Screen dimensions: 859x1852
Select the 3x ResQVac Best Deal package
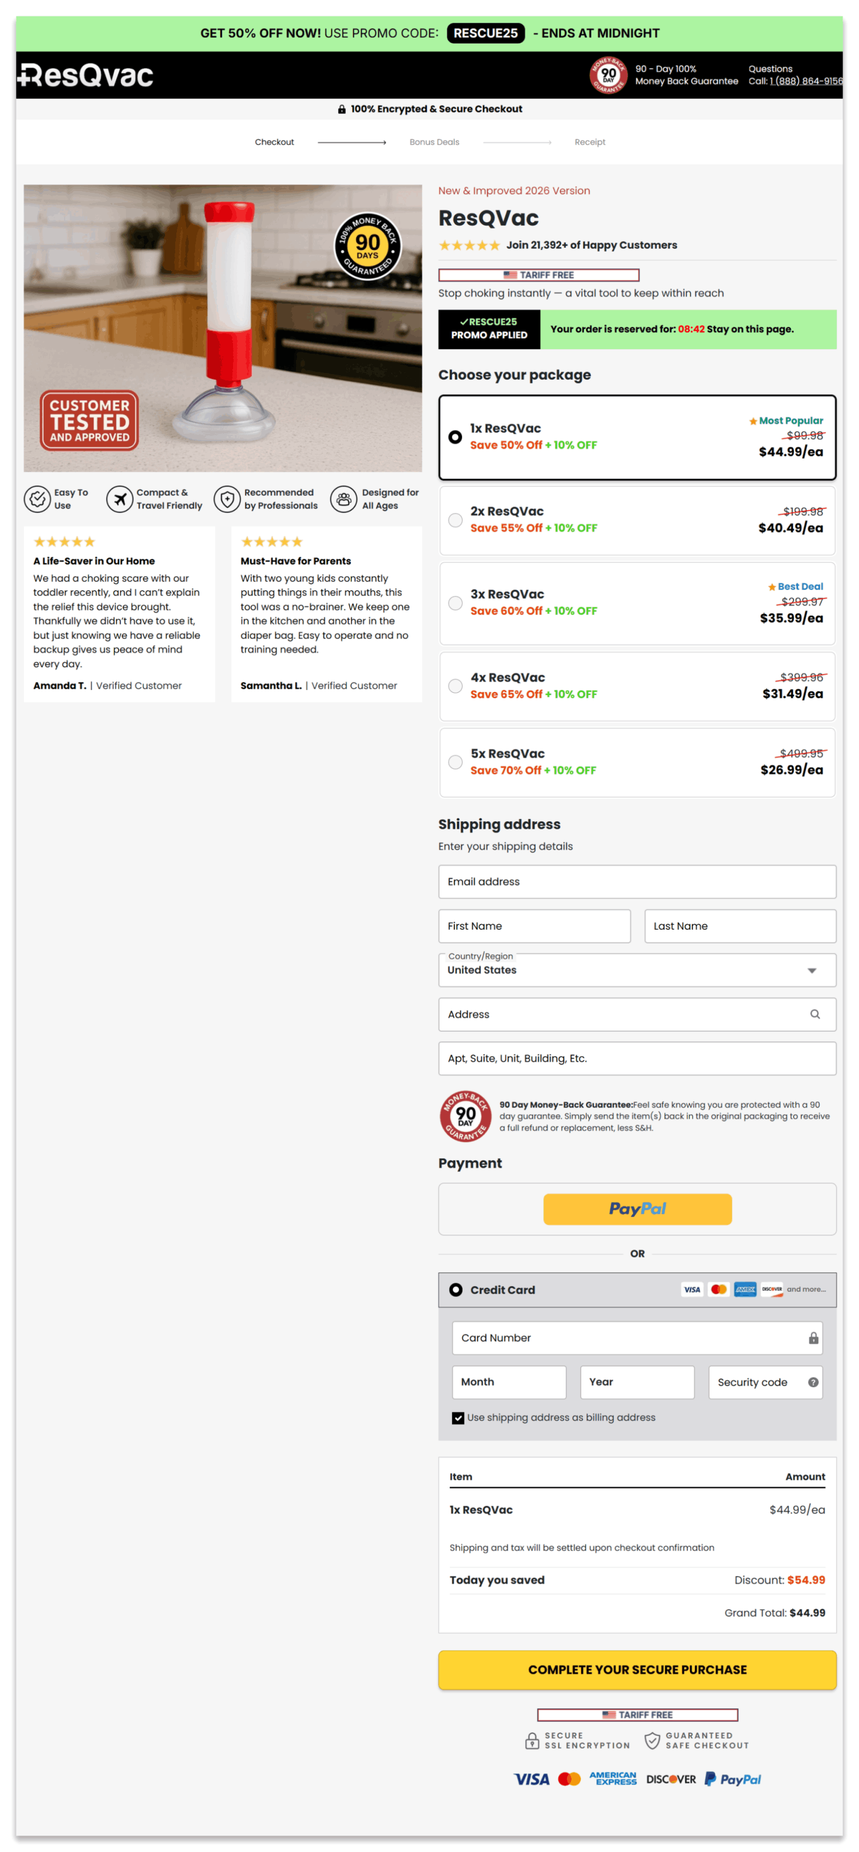tap(637, 603)
